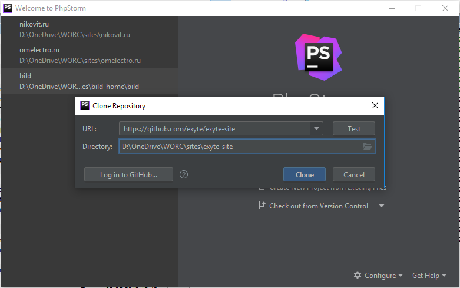The height and width of the screenshot is (288, 460).
Task: Click path D:\OneDrive\WORC\sites\omelectro.ru
Action: tap(80, 61)
